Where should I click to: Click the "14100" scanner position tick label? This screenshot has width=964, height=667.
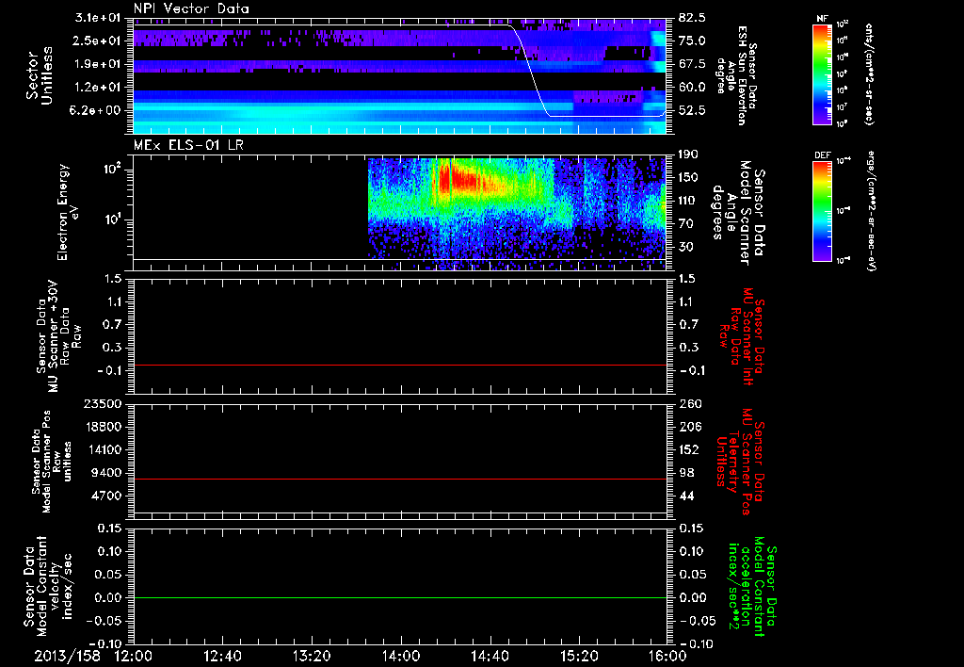click(104, 449)
